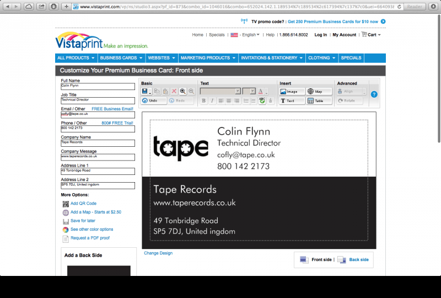
Task: Click the Full Name input field
Action: pos(98,86)
